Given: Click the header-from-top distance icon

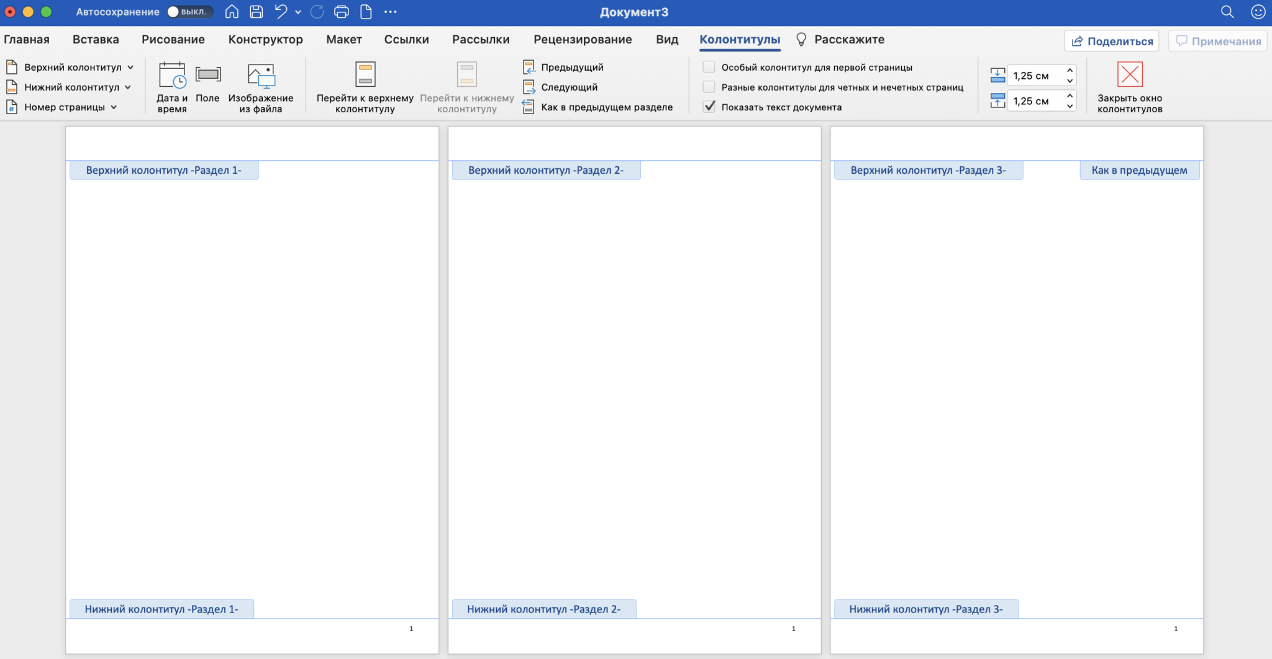Looking at the screenshot, I should [997, 76].
